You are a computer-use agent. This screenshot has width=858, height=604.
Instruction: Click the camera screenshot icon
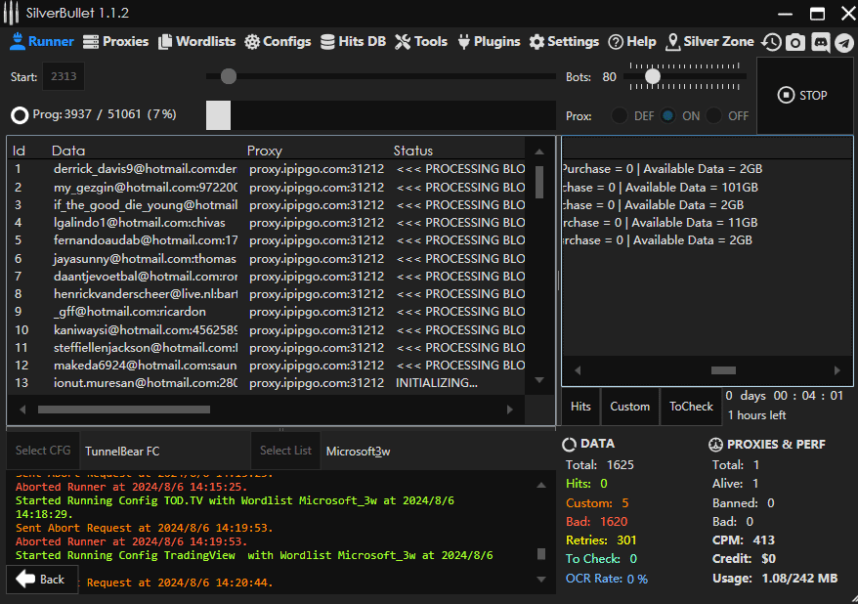pos(796,42)
